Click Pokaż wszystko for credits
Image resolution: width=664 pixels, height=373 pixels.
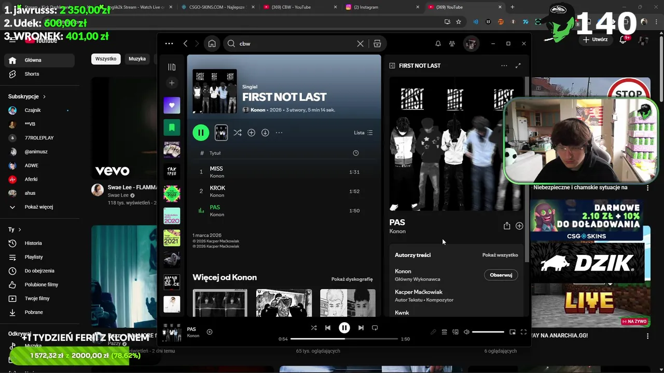[x=500, y=255]
